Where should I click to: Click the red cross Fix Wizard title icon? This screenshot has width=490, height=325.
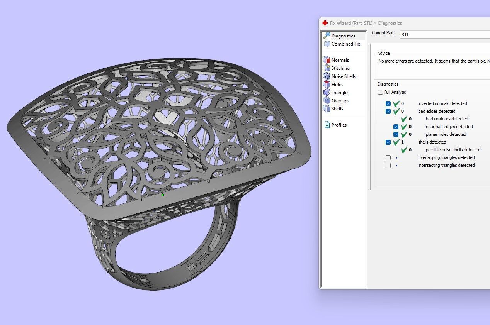tap(325, 23)
